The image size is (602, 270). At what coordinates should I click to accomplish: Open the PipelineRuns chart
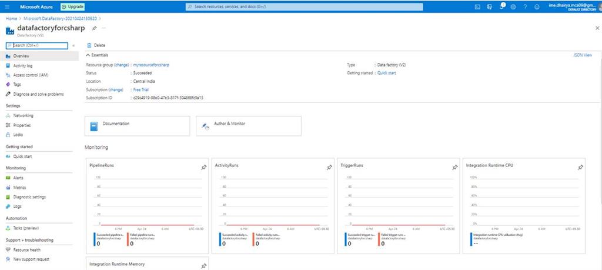(x=146, y=206)
